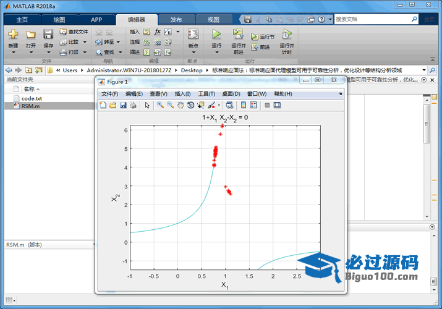Click the Find Files button

point(74,32)
